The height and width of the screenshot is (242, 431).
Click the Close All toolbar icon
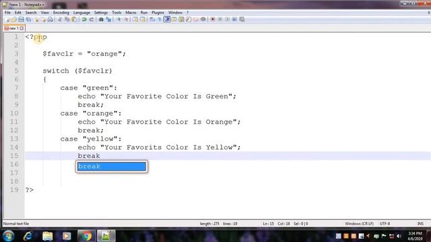[44, 19]
